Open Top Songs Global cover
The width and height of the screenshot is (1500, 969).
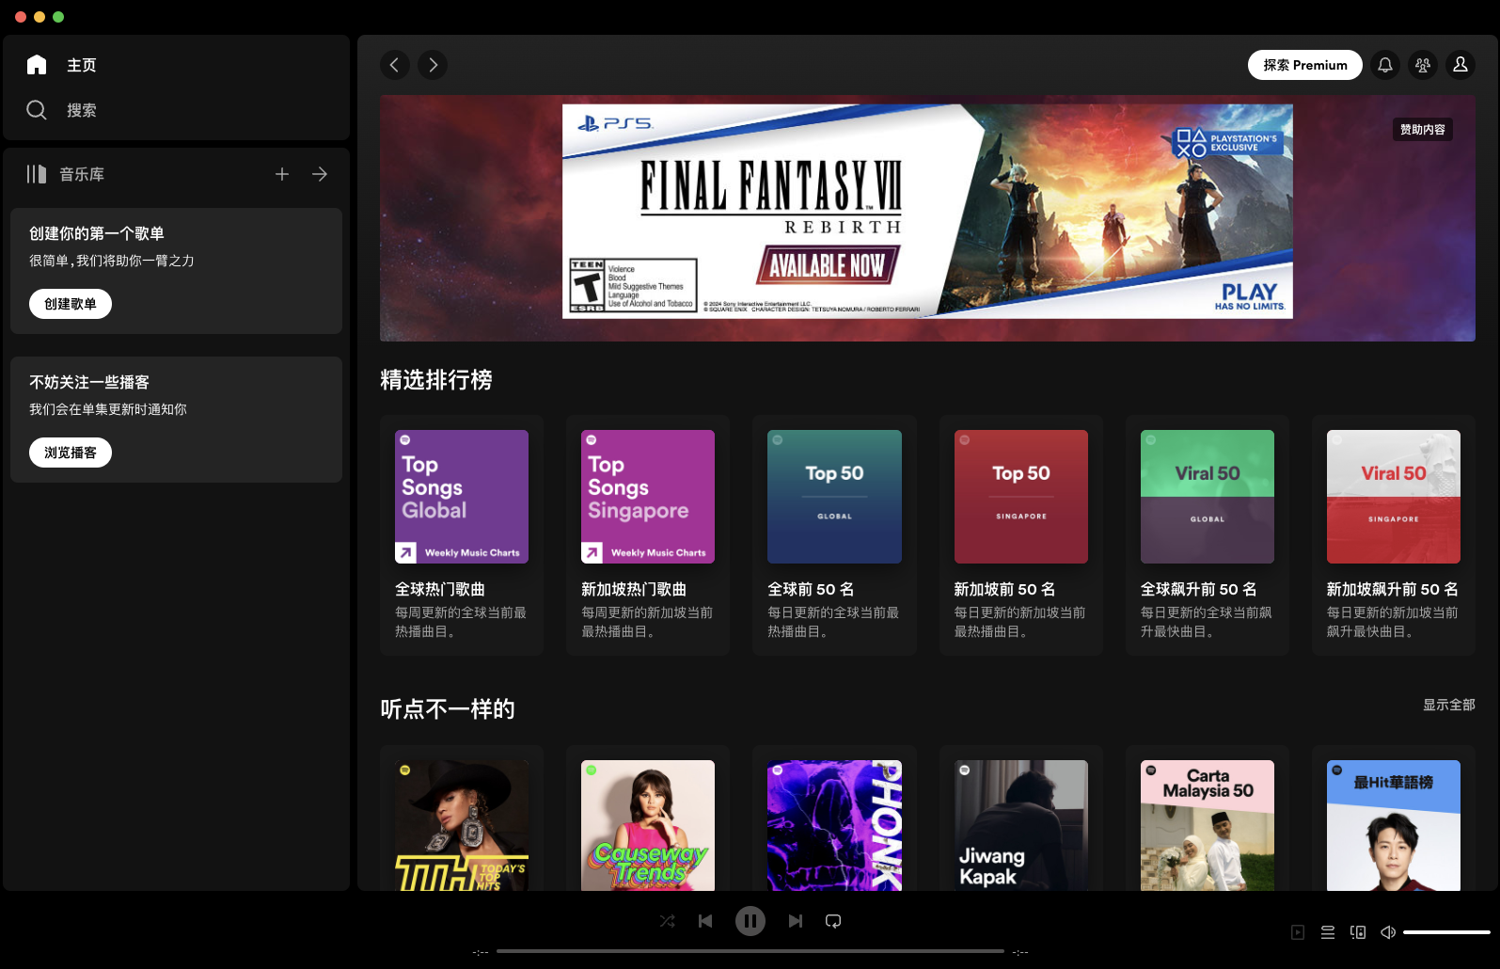tap(462, 497)
